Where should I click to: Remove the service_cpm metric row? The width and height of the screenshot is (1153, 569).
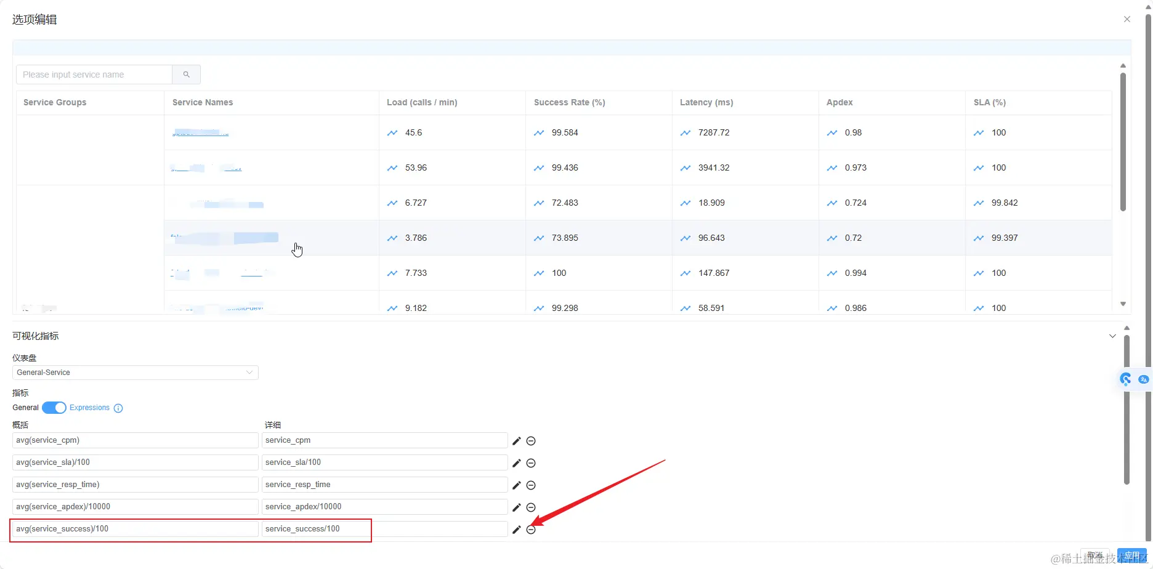coord(531,441)
